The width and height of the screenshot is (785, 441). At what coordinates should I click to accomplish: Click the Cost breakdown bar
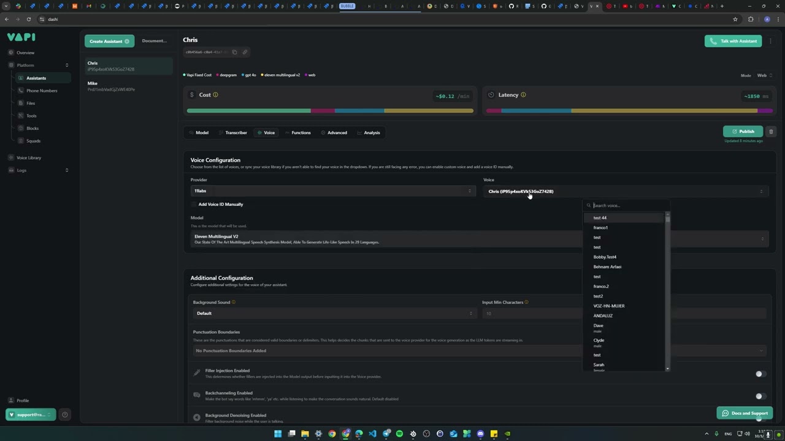330,111
